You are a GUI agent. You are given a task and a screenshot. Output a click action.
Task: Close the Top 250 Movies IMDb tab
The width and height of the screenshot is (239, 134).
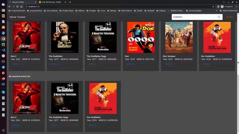point(65,2)
